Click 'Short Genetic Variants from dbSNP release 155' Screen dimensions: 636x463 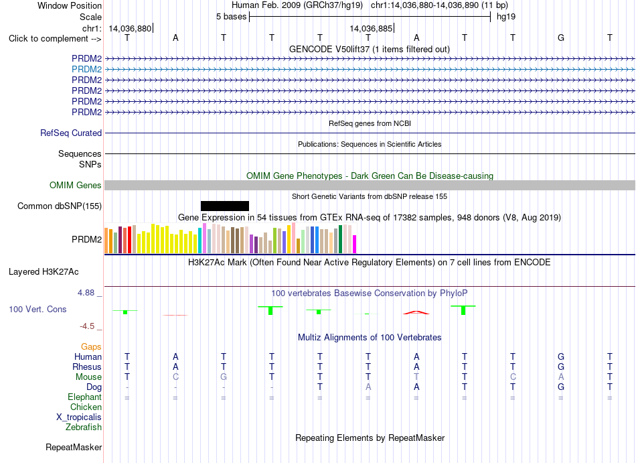(x=370, y=196)
